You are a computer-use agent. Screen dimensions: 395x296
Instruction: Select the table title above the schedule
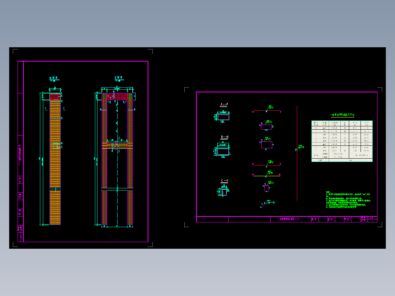(343, 115)
